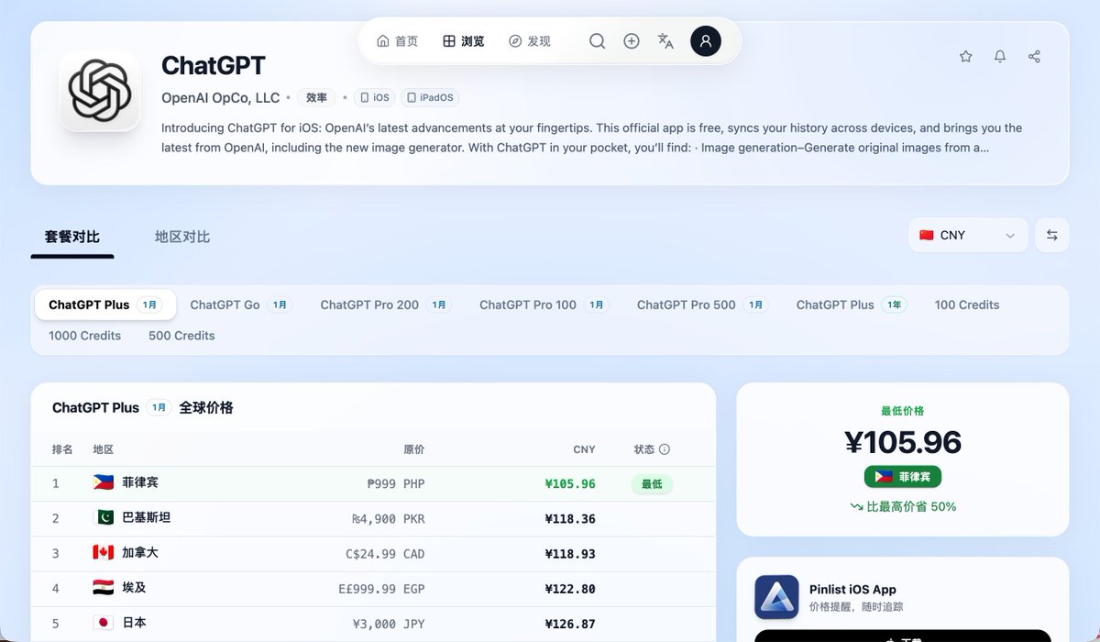Switch to the 套餐对比 tab

click(72, 237)
